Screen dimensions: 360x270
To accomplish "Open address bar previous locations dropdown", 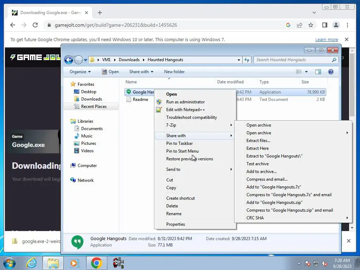I will pos(239,60).
